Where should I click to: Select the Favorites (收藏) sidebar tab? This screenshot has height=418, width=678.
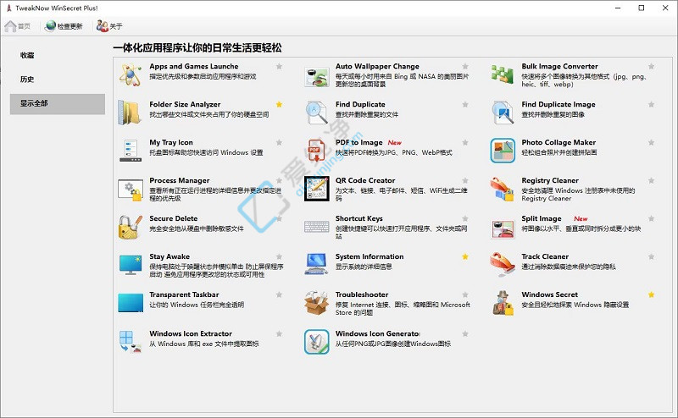(x=58, y=55)
